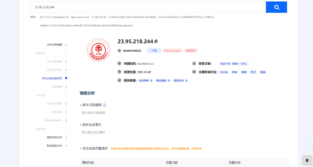Copy the IP address using the copy icon
Image resolution: width=313 pixels, height=167 pixels.
point(156,42)
